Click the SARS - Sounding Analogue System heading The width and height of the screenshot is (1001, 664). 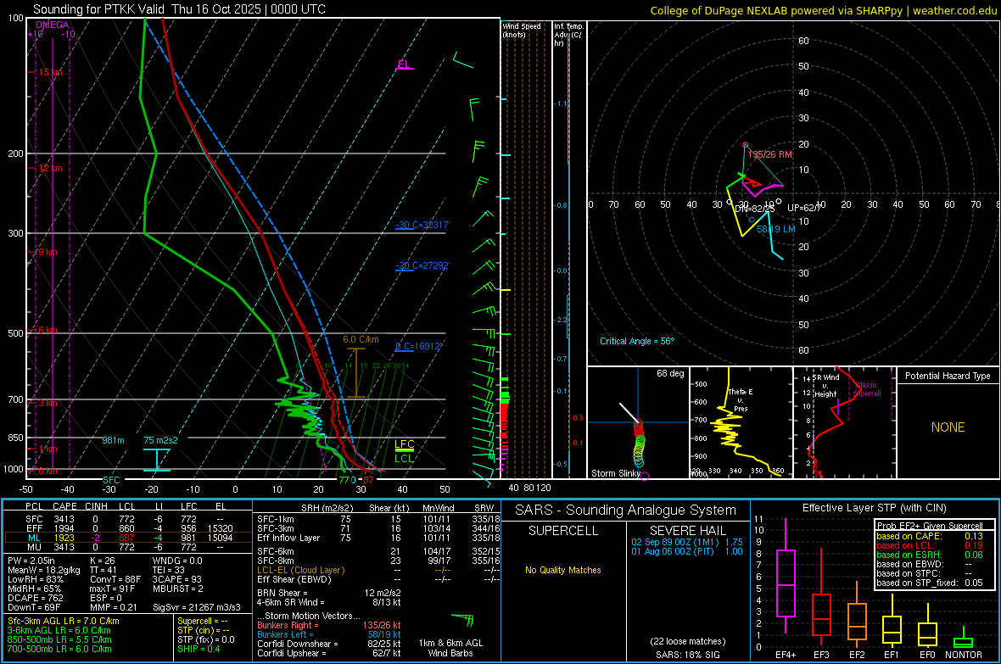tap(625, 511)
